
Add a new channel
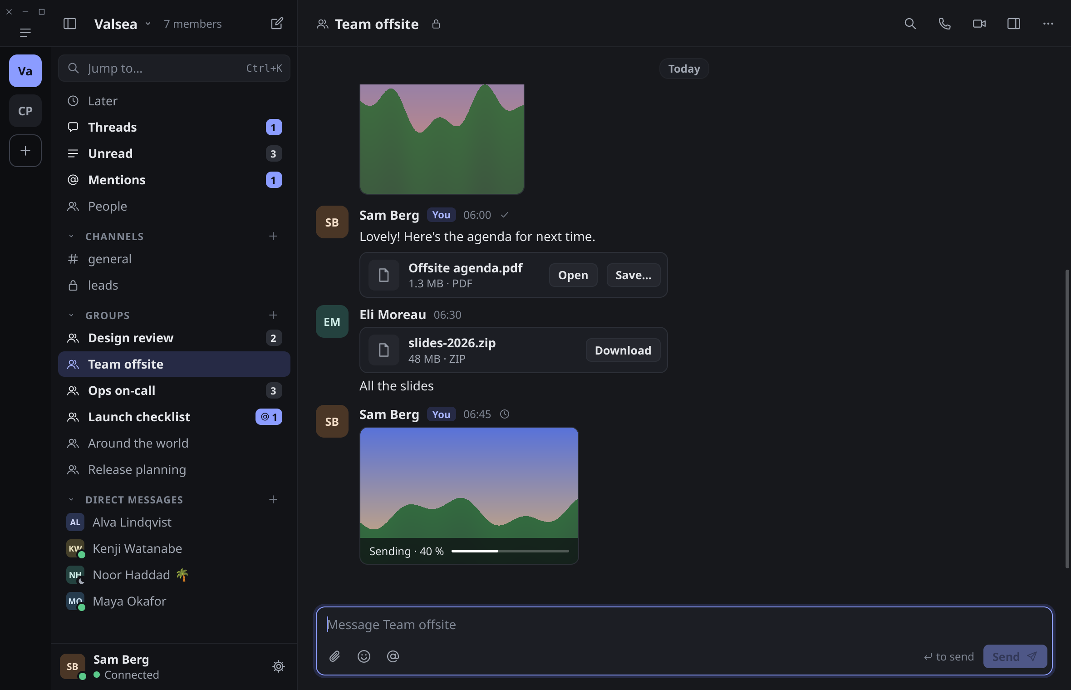click(x=273, y=236)
